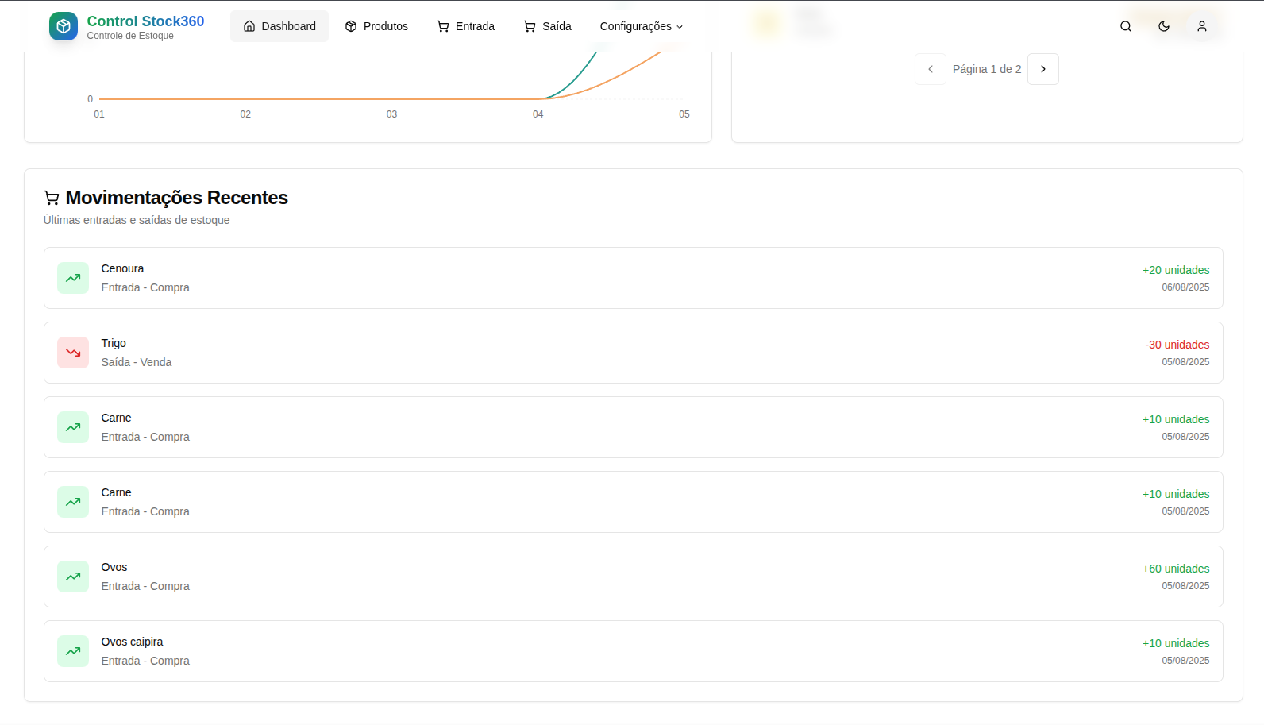Switch to the Produtos page
Image resolution: width=1264 pixels, height=725 pixels.
[x=376, y=26]
